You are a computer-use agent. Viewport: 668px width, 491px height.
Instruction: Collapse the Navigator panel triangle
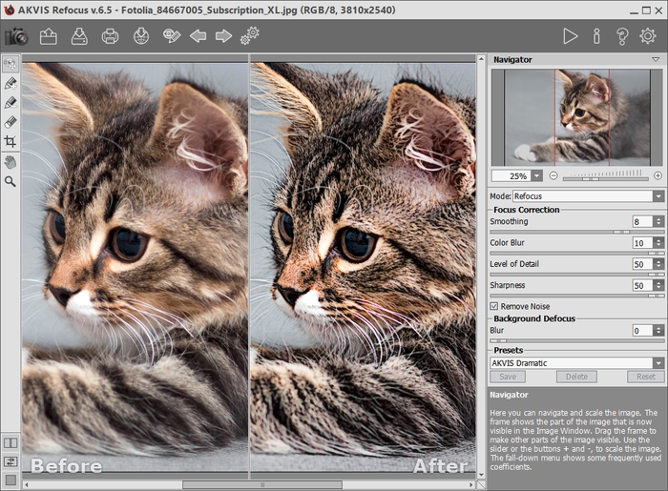656,59
